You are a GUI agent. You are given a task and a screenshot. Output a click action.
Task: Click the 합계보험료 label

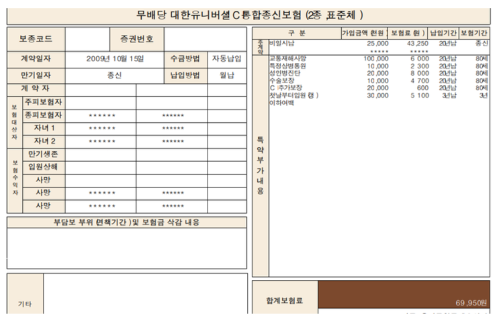tap(285, 301)
